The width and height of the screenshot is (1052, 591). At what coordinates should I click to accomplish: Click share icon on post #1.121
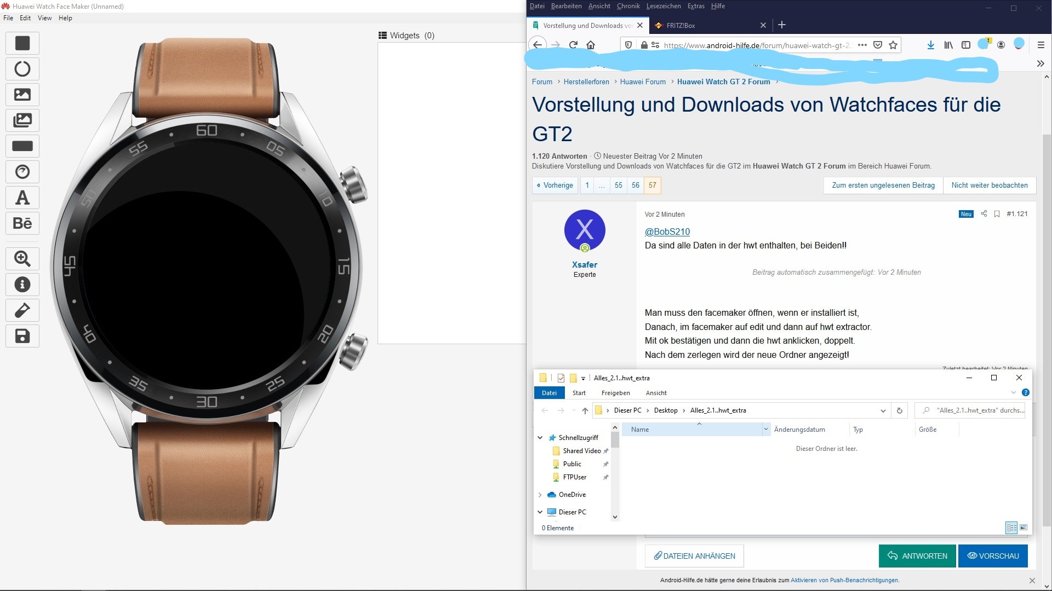tap(984, 213)
